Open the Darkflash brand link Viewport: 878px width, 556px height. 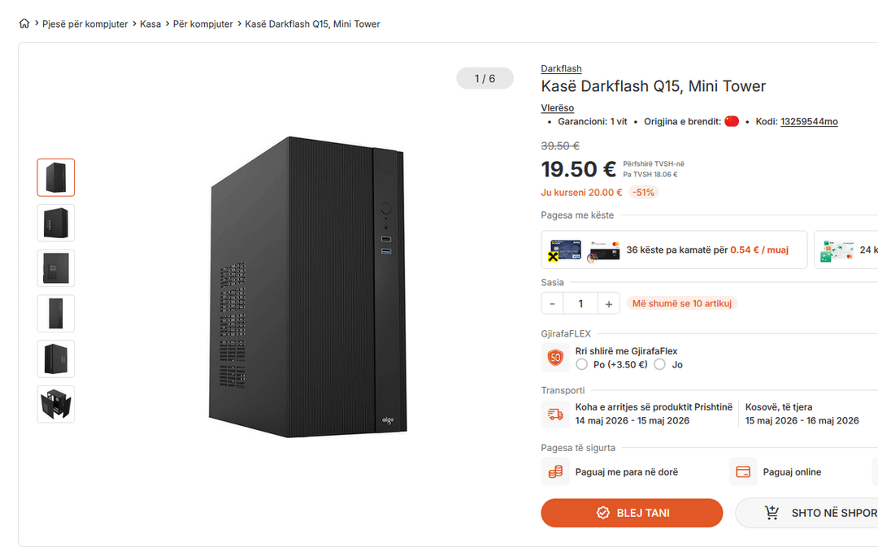tap(561, 69)
